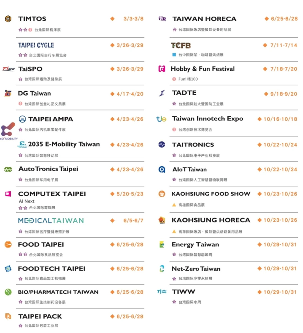
Task: Open the TAIPEI CYCLE exhibition title
Action: pos(36,45)
